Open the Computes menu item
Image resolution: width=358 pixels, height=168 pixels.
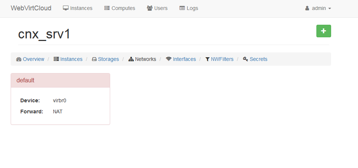[123, 8]
